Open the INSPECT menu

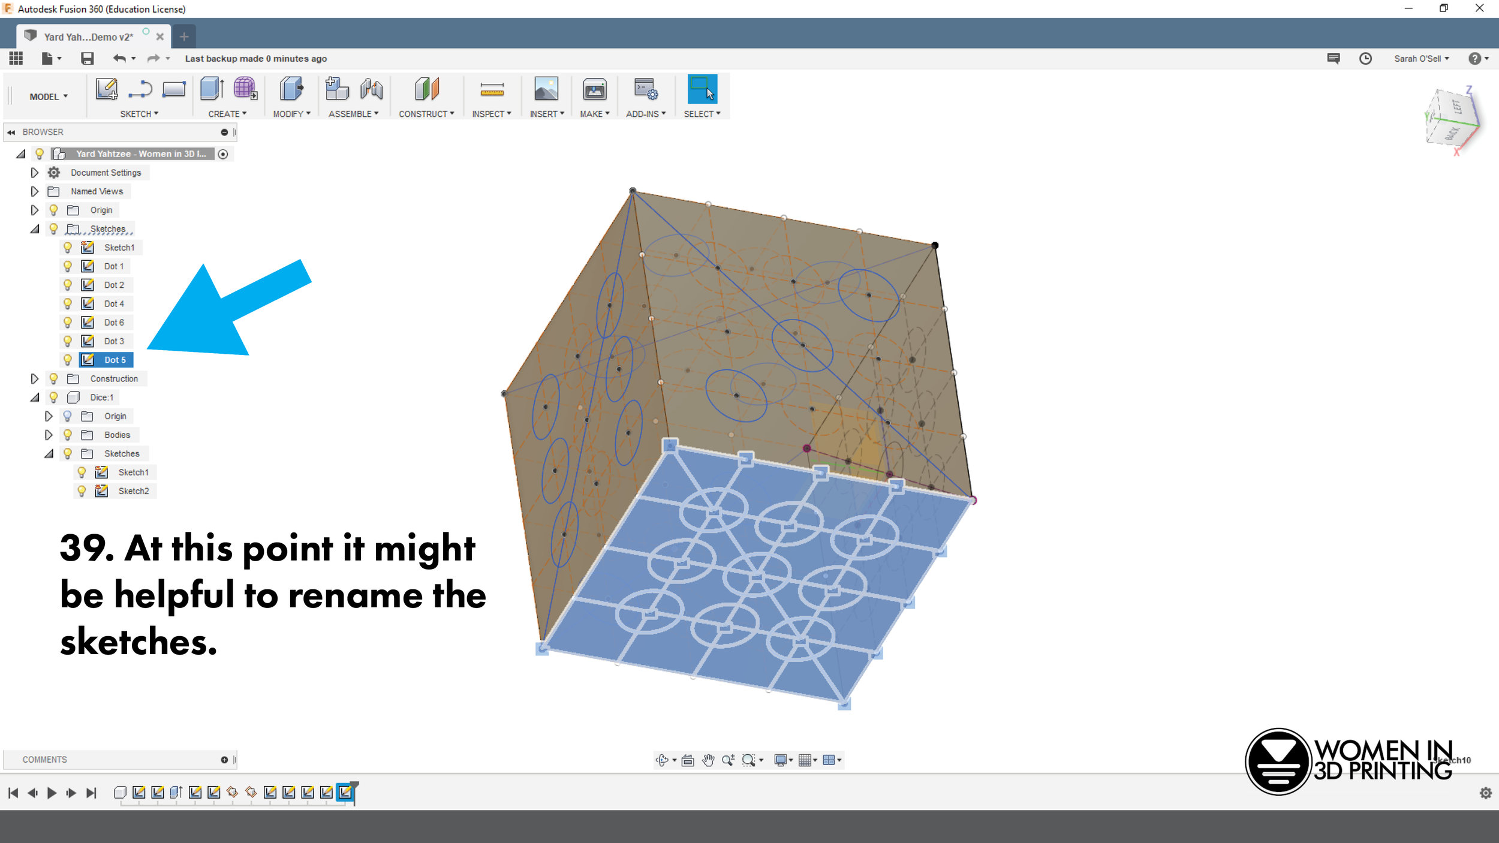point(492,114)
